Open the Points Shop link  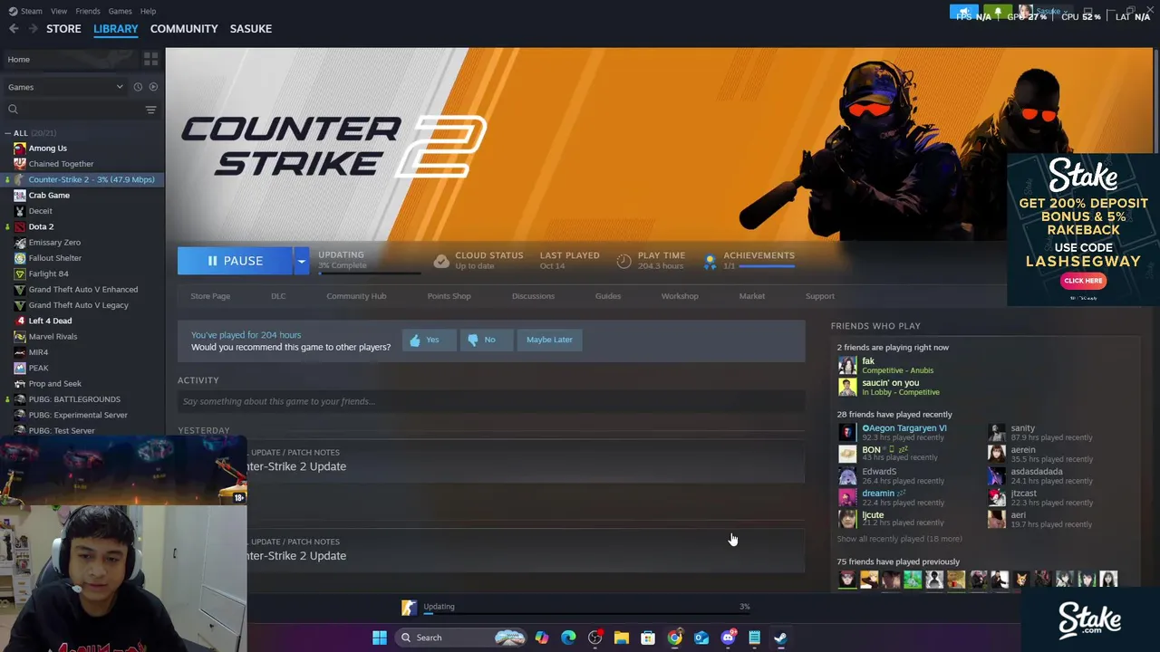point(449,296)
